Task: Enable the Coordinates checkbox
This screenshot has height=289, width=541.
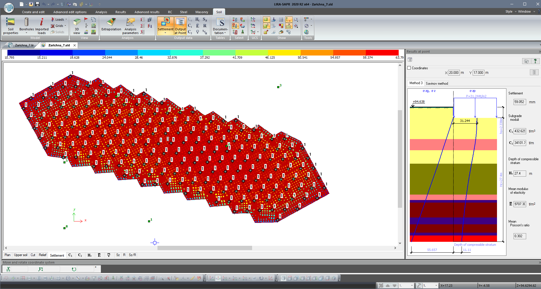Action: tap(409, 68)
